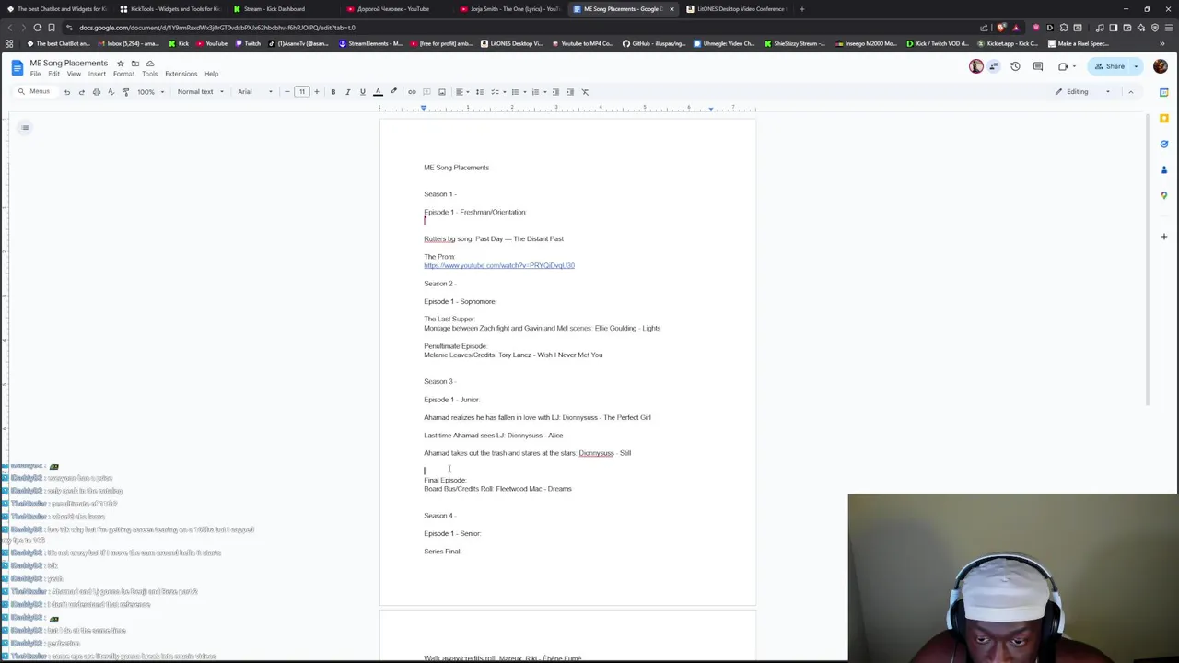
Task: Open the version history clock icon
Action: point(1015,66)
